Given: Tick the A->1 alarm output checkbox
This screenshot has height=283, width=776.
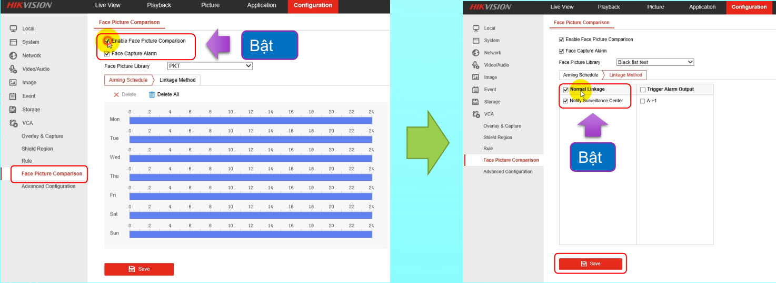Looking at the screenshot, I should point(642,101).
